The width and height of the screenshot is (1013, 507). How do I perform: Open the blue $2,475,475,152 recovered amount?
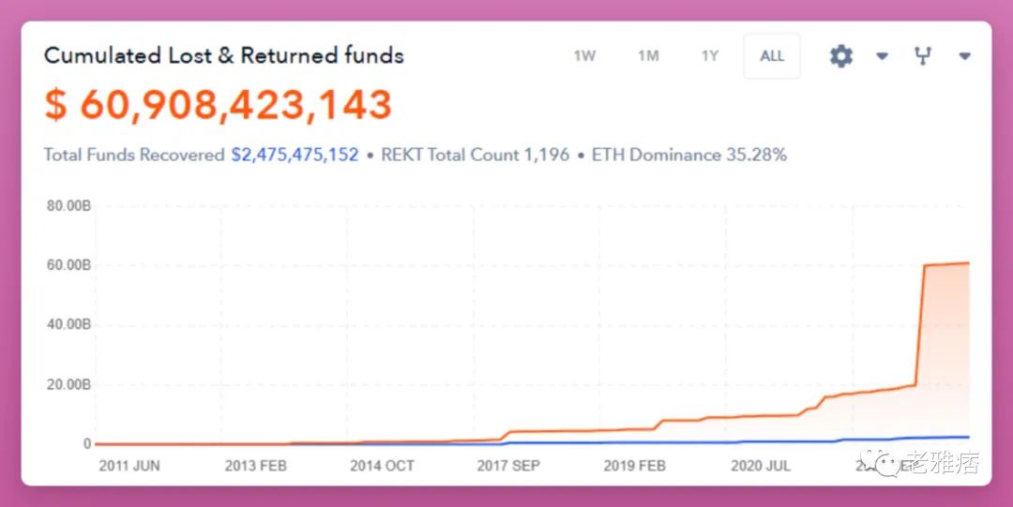pyautogui.click(x=295, y=155)
